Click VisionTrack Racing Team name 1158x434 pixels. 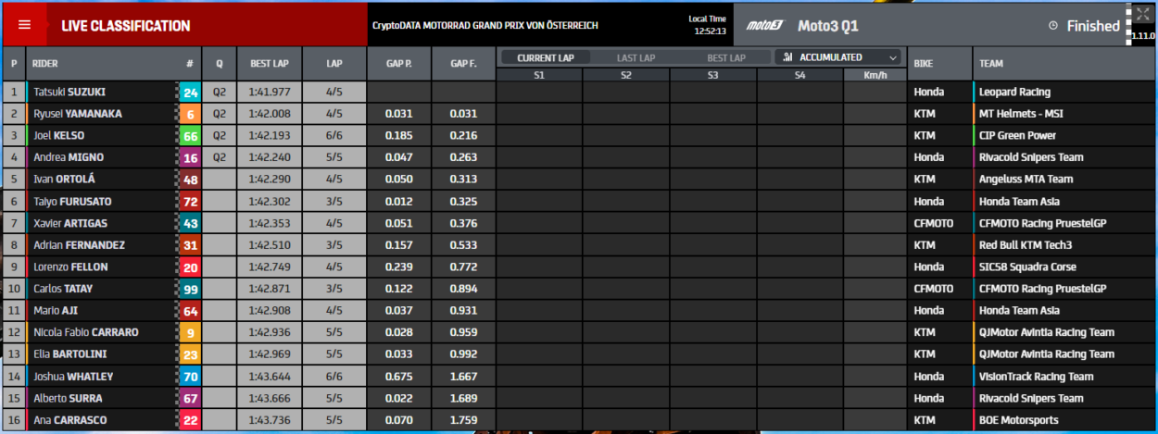1037,377
